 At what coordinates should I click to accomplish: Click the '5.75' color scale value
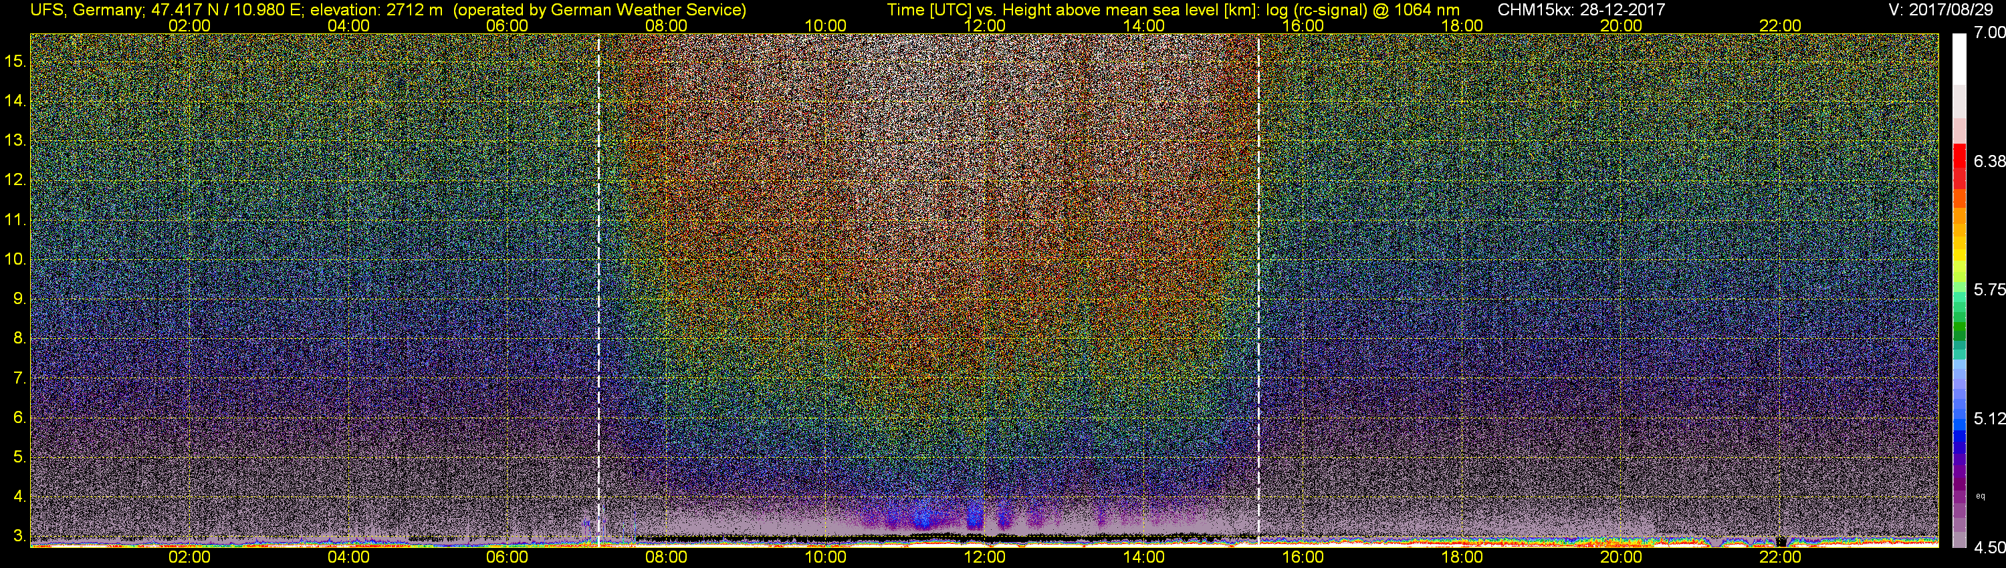click(x=1990, y=289)
